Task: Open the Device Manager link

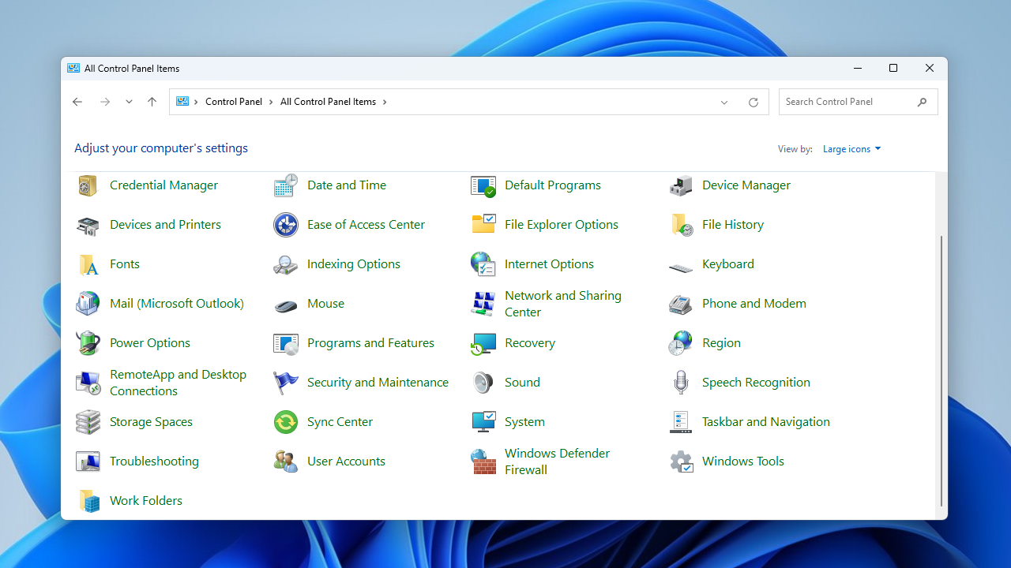Action: pos(746,185)
